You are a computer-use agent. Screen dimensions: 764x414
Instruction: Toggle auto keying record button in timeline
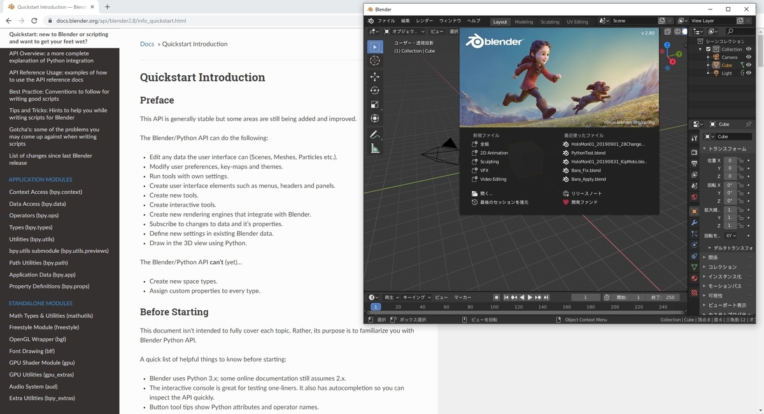coord(496,297)
